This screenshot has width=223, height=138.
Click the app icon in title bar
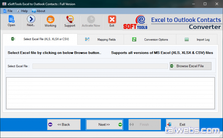coord(4,4)
